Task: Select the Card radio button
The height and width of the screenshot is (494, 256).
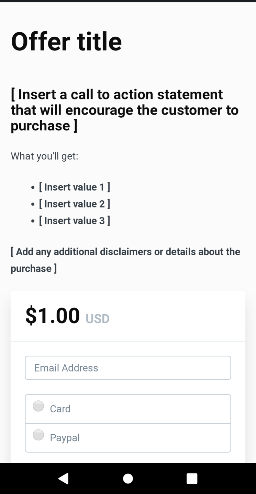Action: pyautogui.click(x=38, y=406)
